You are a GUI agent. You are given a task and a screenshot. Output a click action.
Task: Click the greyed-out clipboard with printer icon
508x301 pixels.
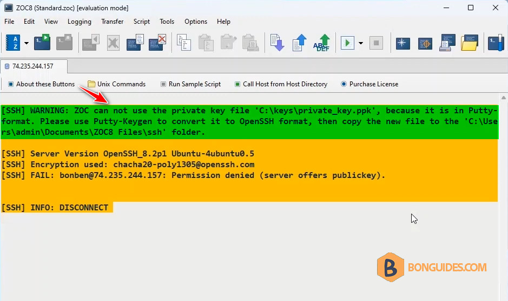pyautogui.click(x=250, y=43)
